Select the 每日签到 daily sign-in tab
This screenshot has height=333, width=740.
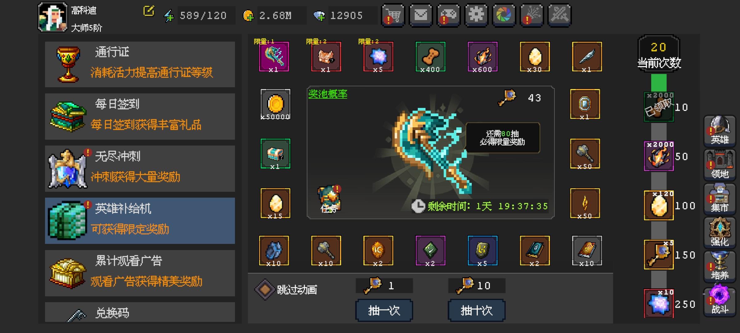[x=140, y=117]
